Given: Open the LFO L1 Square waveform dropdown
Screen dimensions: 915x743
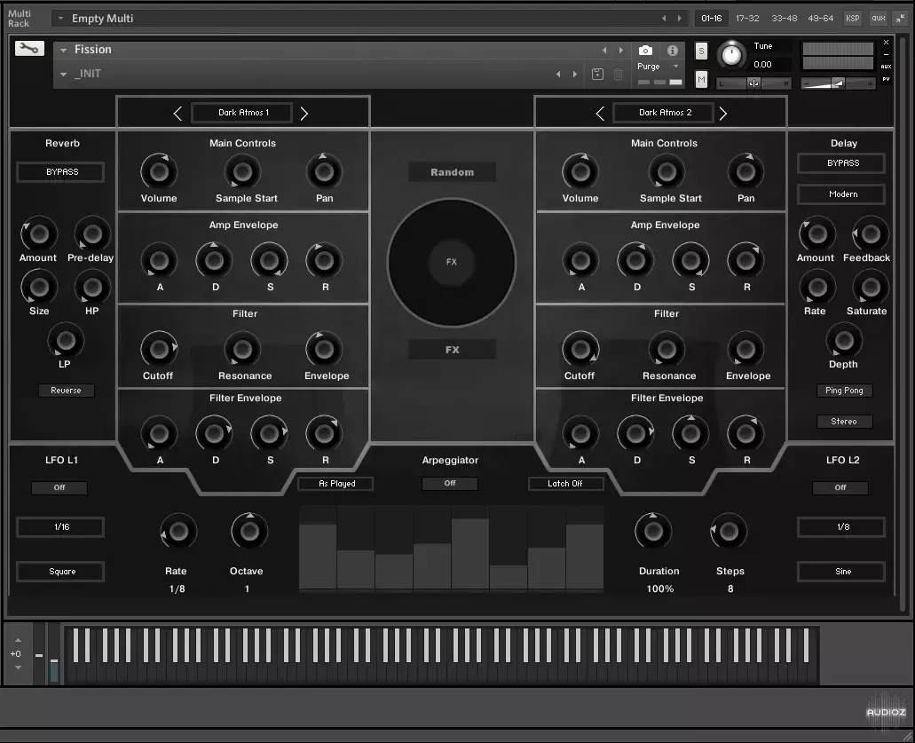Looking at the screenshot, I should (61, 572).
